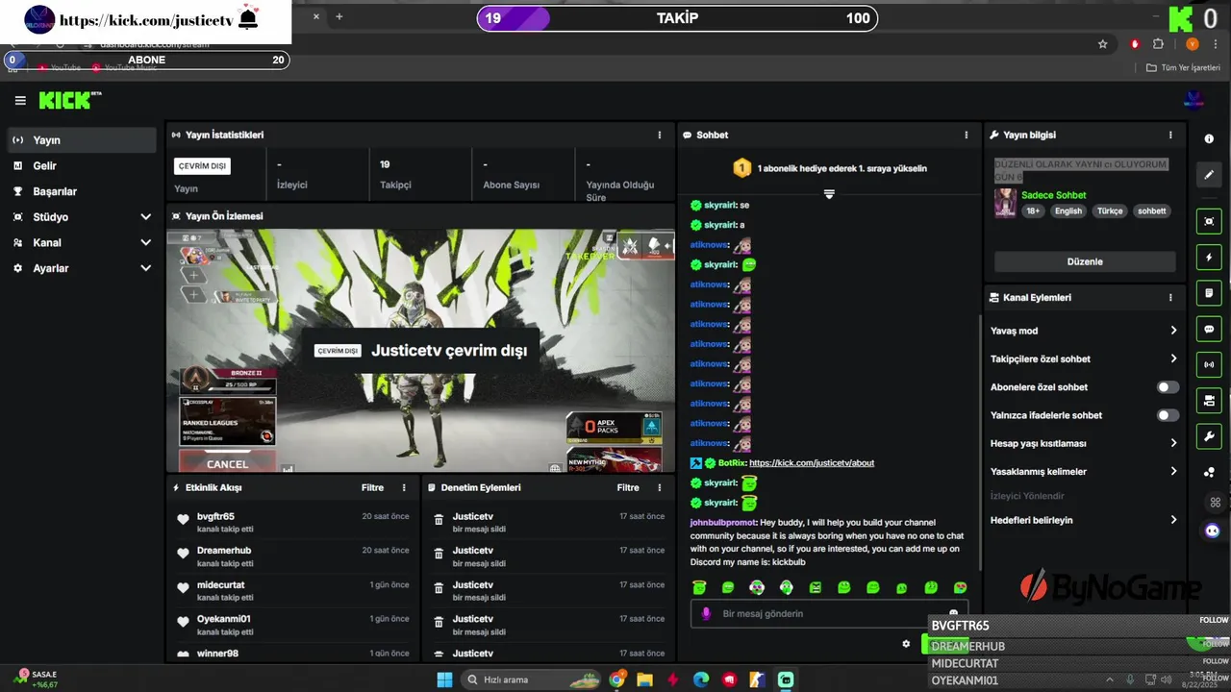This screenshot has width=1231, height=692.
Task: Open Takipçilere özel sohbet options chevron
Action: pyautogui.click(x=1173, y=358)
